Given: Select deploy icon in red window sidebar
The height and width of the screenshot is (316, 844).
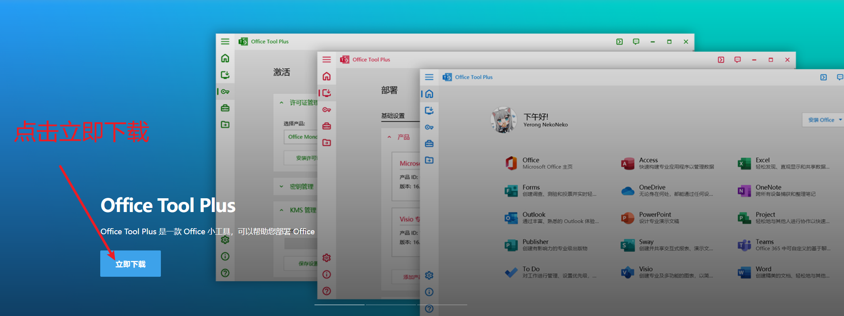Looking at the screenshot, I should tap(327, 93).
